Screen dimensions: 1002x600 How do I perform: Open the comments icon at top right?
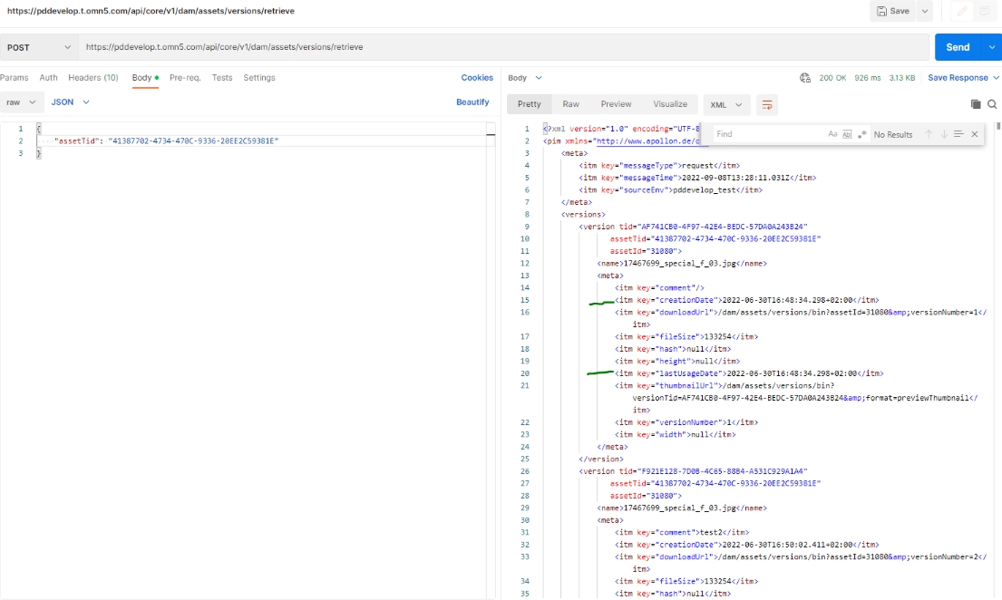point(985,11)
